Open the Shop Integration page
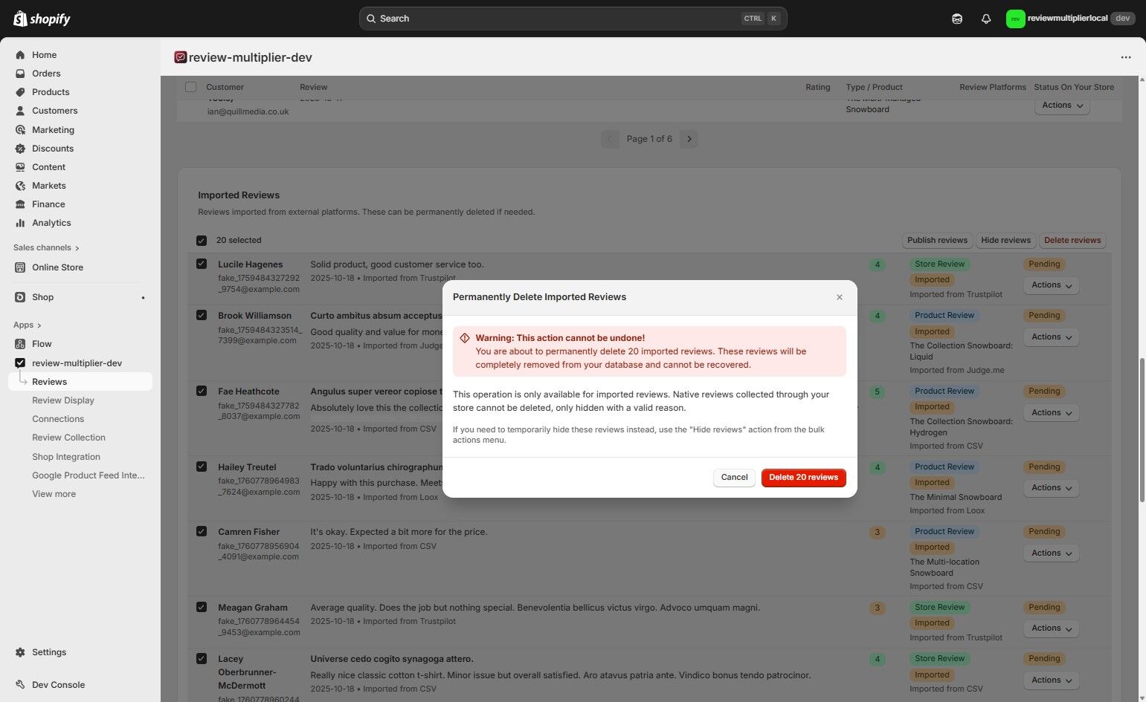This screenshot has height=702, width=1146. pyautogui.click(x=65, y=456)
